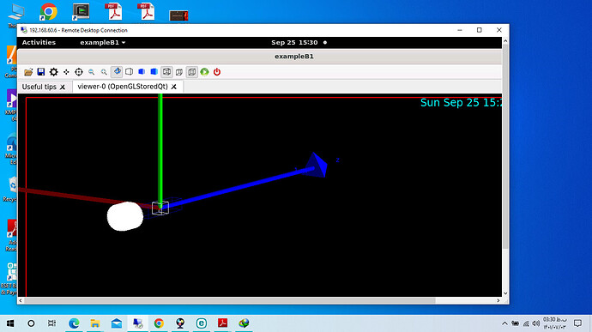Open volume control in system tray
Screen dimensions: 592x332
point(535,323)
